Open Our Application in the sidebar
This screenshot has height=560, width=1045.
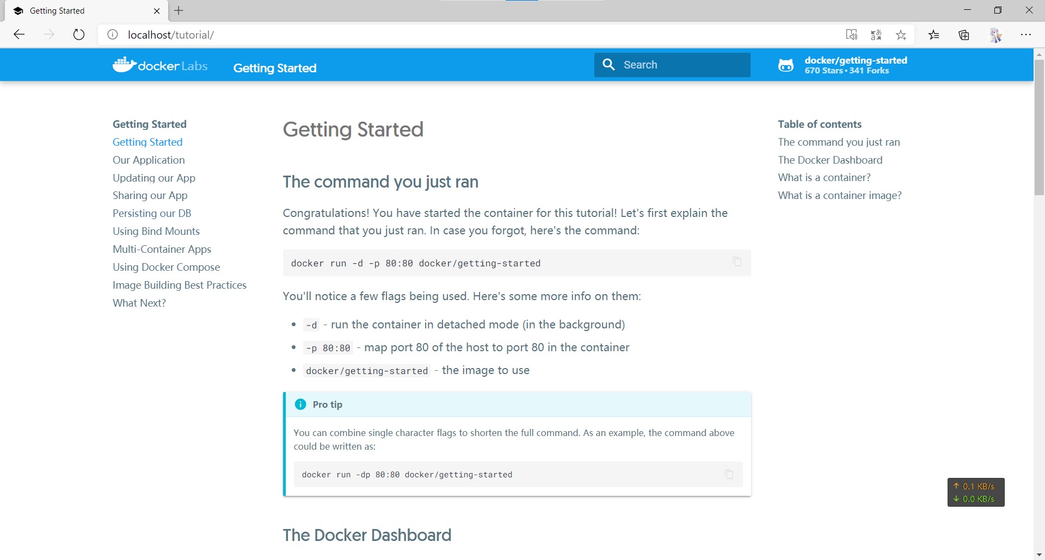pyautogui.click(x=149, y=160)
